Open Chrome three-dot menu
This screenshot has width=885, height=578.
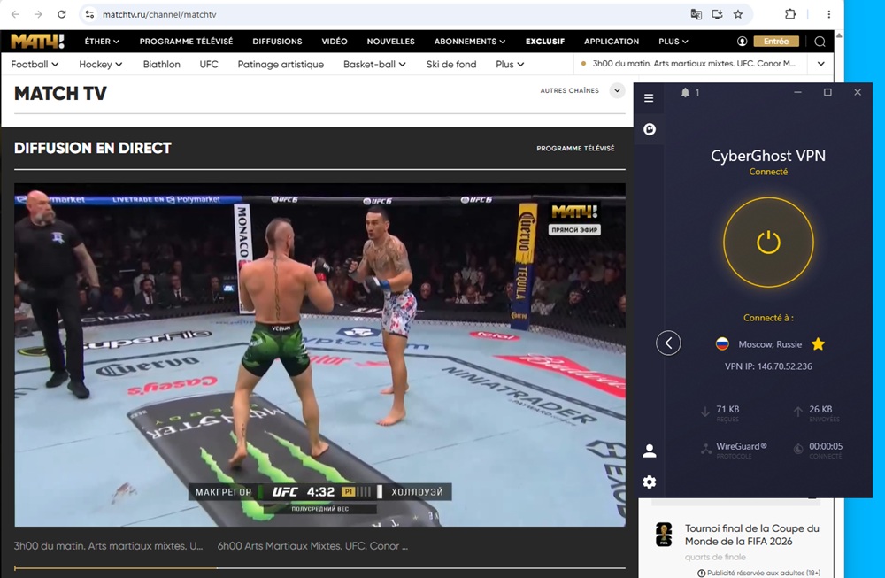click(x=828, y=14)
